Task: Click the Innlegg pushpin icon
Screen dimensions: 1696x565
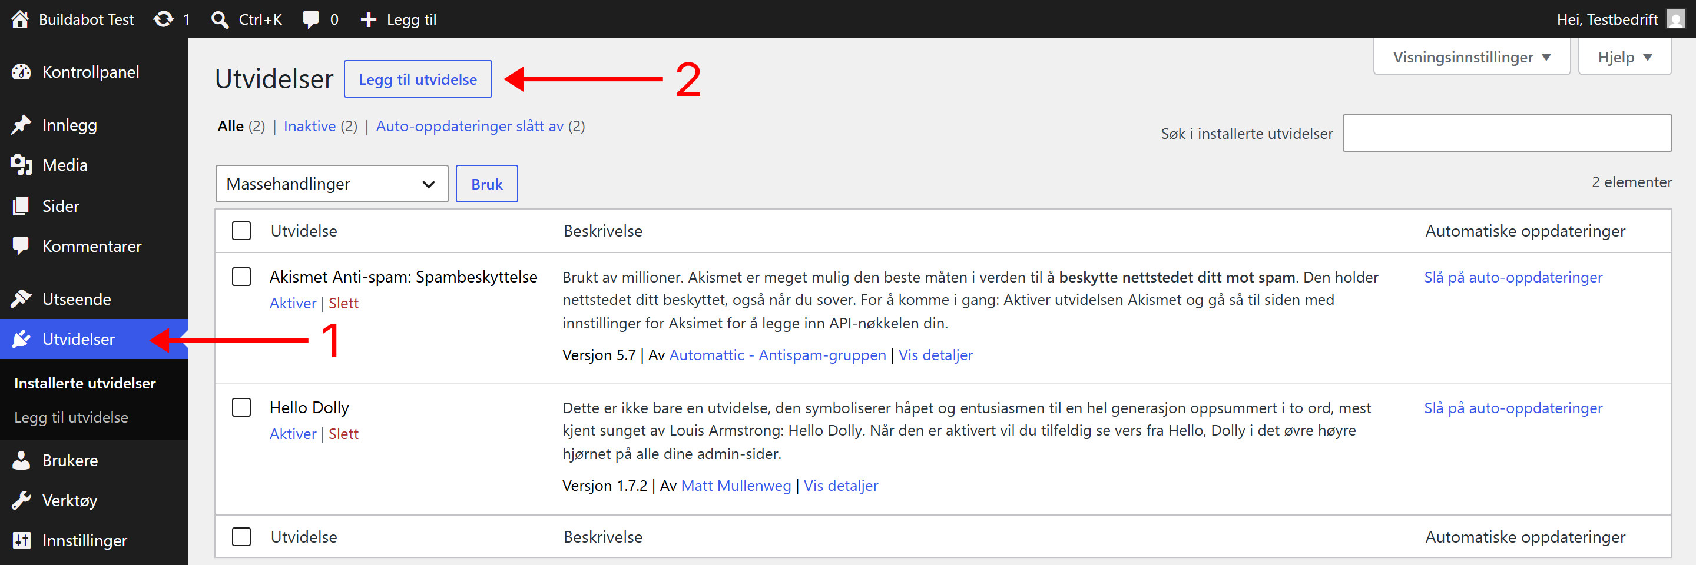Action: (x=21, y=125)
